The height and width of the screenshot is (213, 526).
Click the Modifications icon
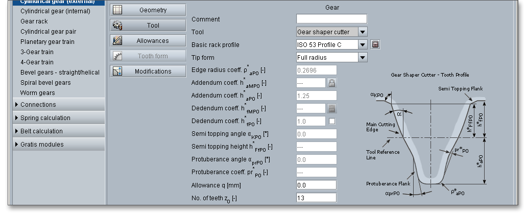pyautogui.click(x=117, y=72)
